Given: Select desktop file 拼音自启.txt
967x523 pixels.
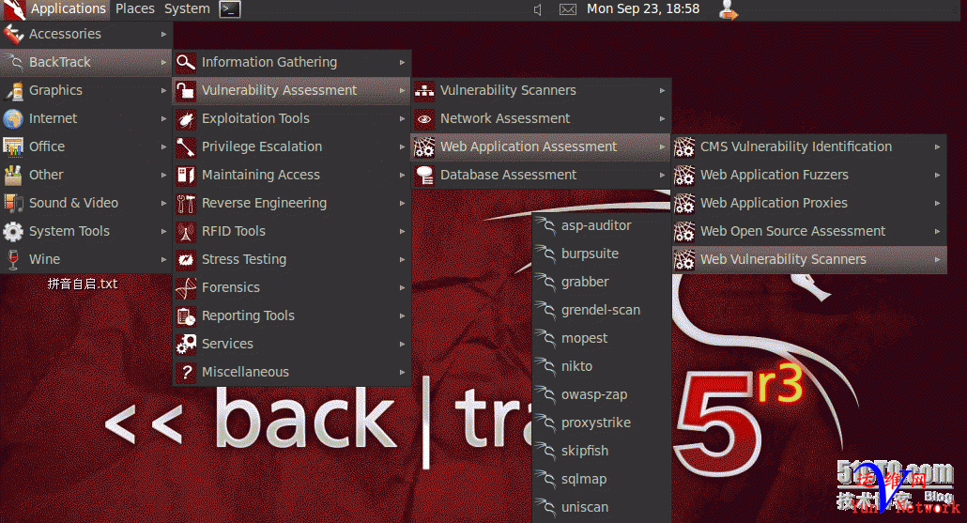Looking at the screenshot, I should tap(83, 284).
